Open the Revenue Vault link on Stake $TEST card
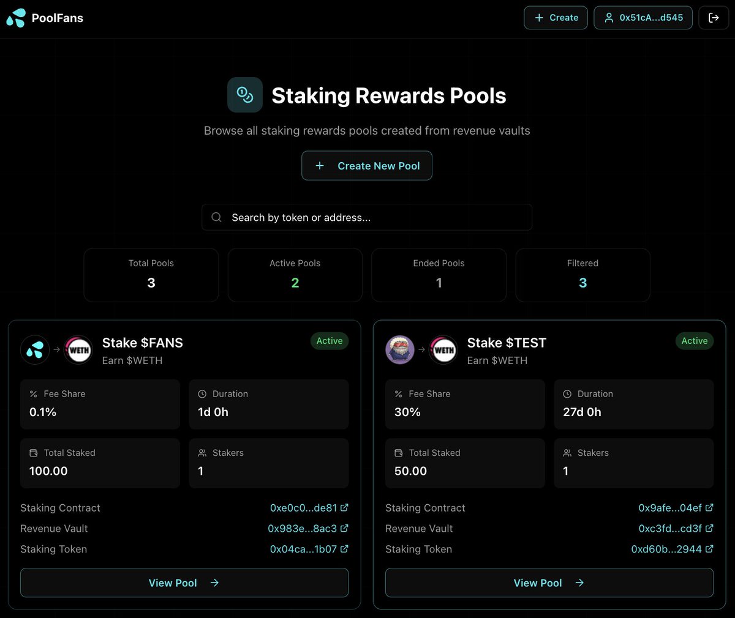735x618 pixels. pos(676,528)
